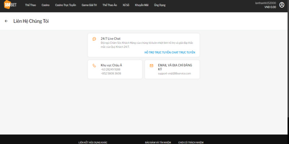Viewport: 289px width, 144px height.
Task: Open the Ứng Dụng menu item
Action: [159, 5]
